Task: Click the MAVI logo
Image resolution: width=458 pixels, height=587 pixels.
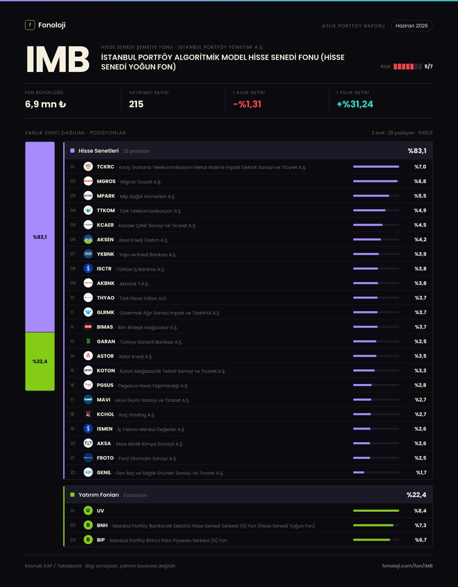Action: [88, 400]
